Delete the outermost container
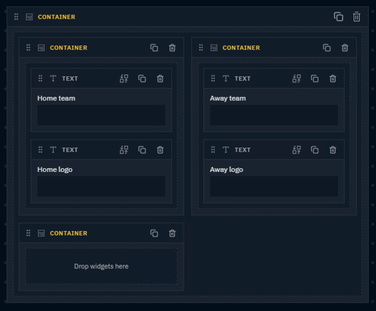Viewport: 376px width, 311px height. point(357,17)
